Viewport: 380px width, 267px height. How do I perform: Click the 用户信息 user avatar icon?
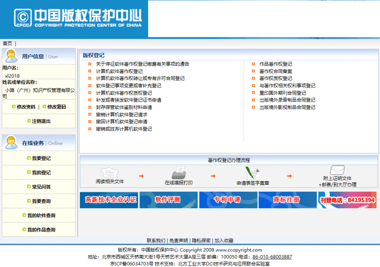point(11,56)
